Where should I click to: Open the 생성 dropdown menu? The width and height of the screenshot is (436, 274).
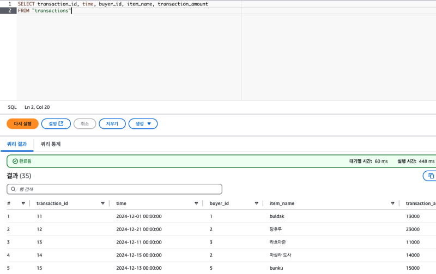coord(143,124)
